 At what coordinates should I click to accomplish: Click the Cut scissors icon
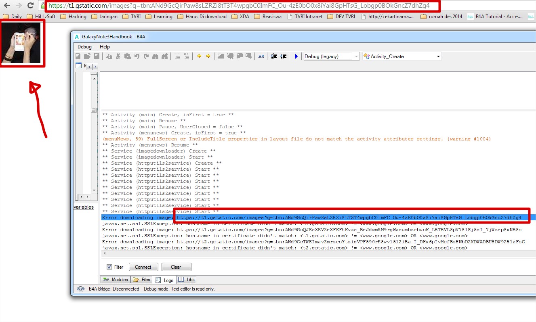(118, 56)
